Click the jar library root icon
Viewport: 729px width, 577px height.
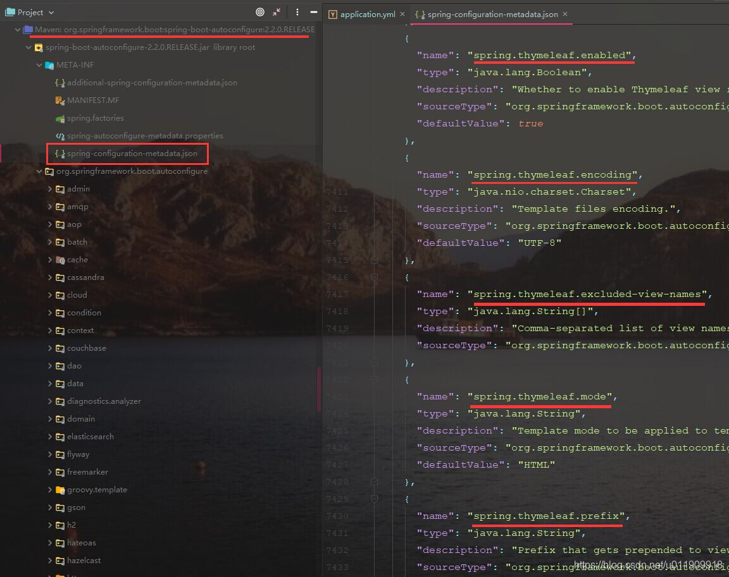39,47
